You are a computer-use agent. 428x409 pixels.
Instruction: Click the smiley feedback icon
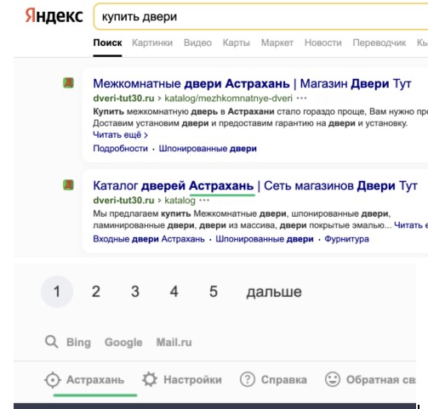click(333, 379)
